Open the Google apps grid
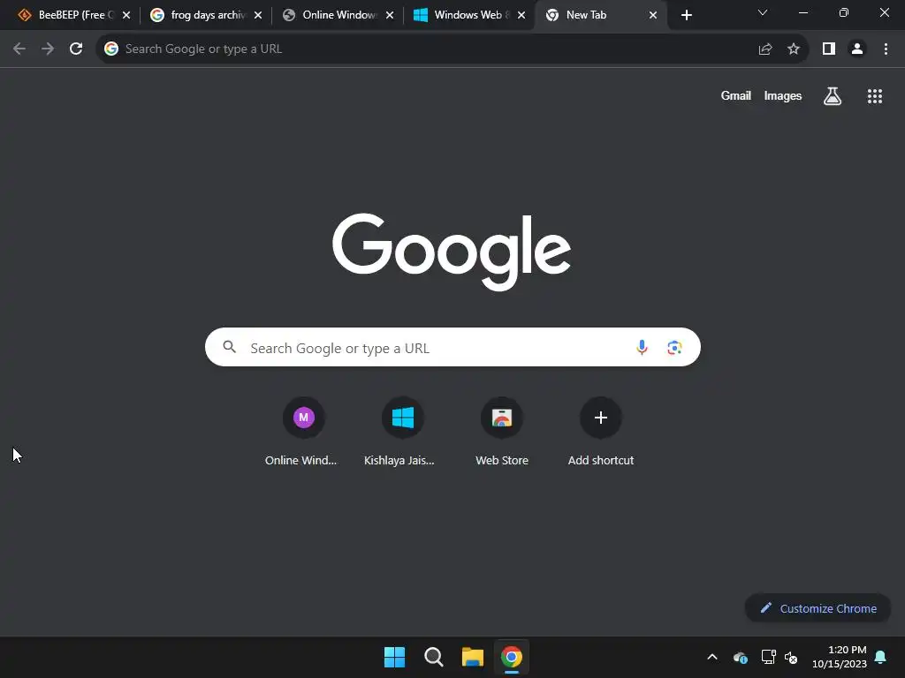This screenshot has height=678, width=905. (875, 96)
